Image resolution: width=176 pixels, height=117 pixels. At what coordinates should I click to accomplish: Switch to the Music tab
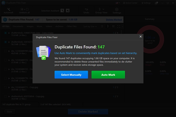(x=40, y=26)
